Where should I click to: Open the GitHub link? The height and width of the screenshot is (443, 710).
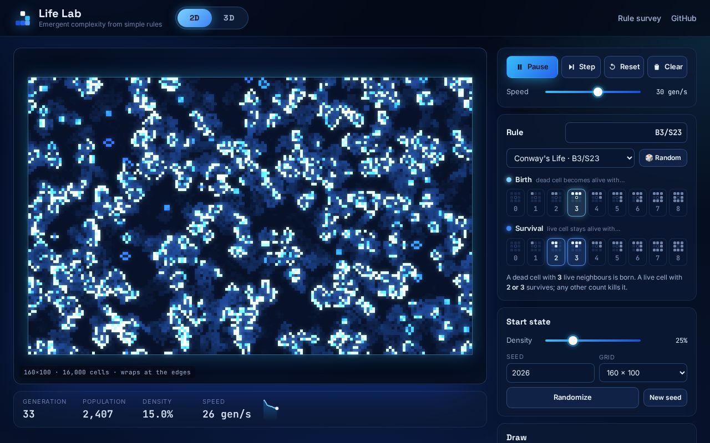[683, 18]
